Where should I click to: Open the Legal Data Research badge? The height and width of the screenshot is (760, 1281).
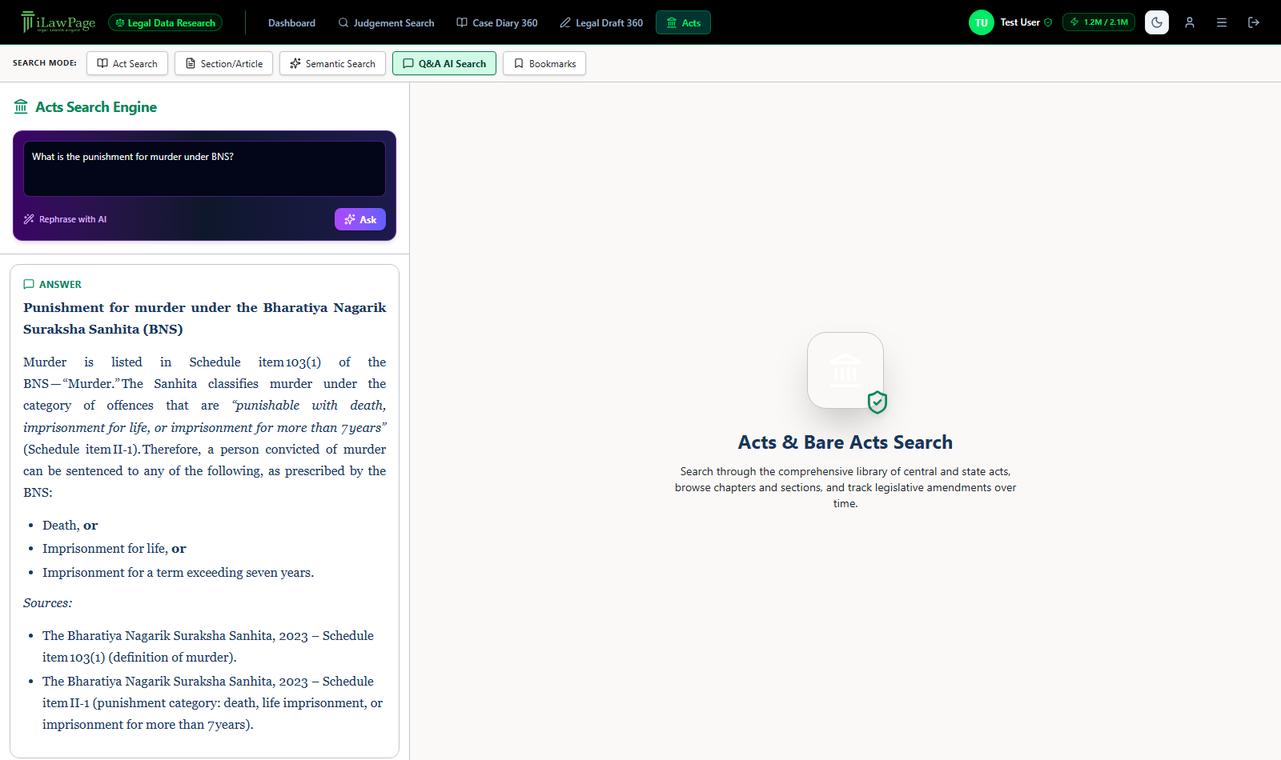coord(165,22)
